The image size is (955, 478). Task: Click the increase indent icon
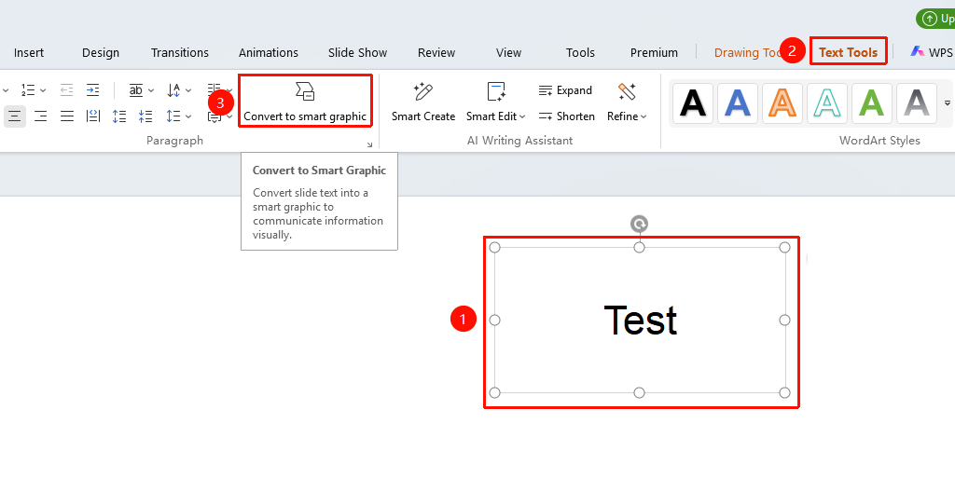(x=92, y=90)
